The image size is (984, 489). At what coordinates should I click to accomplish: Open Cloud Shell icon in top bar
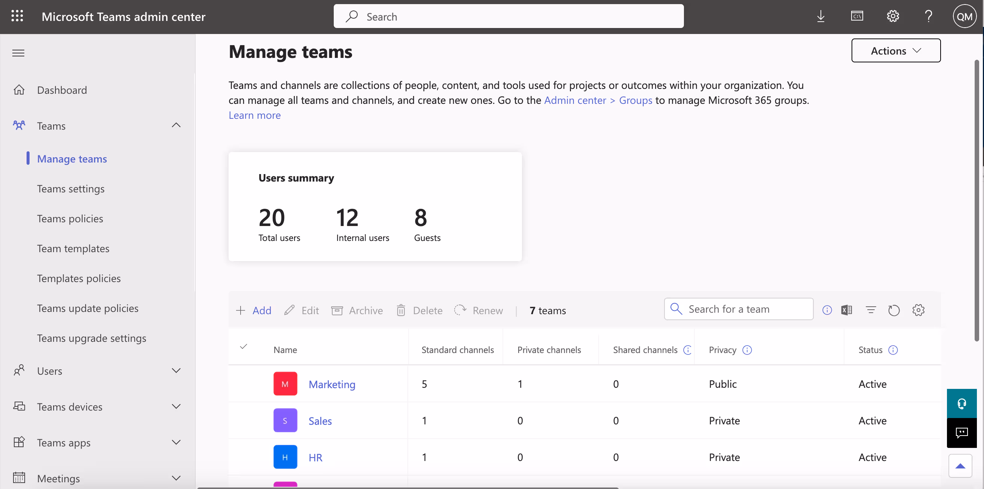(856, 16)
